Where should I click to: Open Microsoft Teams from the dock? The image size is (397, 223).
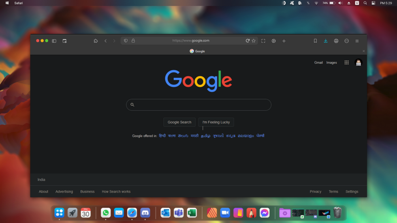[179, 213]
